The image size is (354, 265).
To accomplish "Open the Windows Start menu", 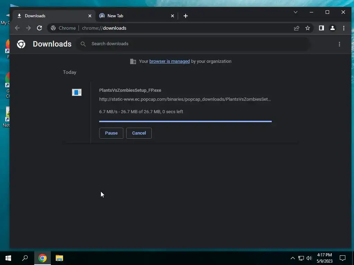I will (8, 258).
